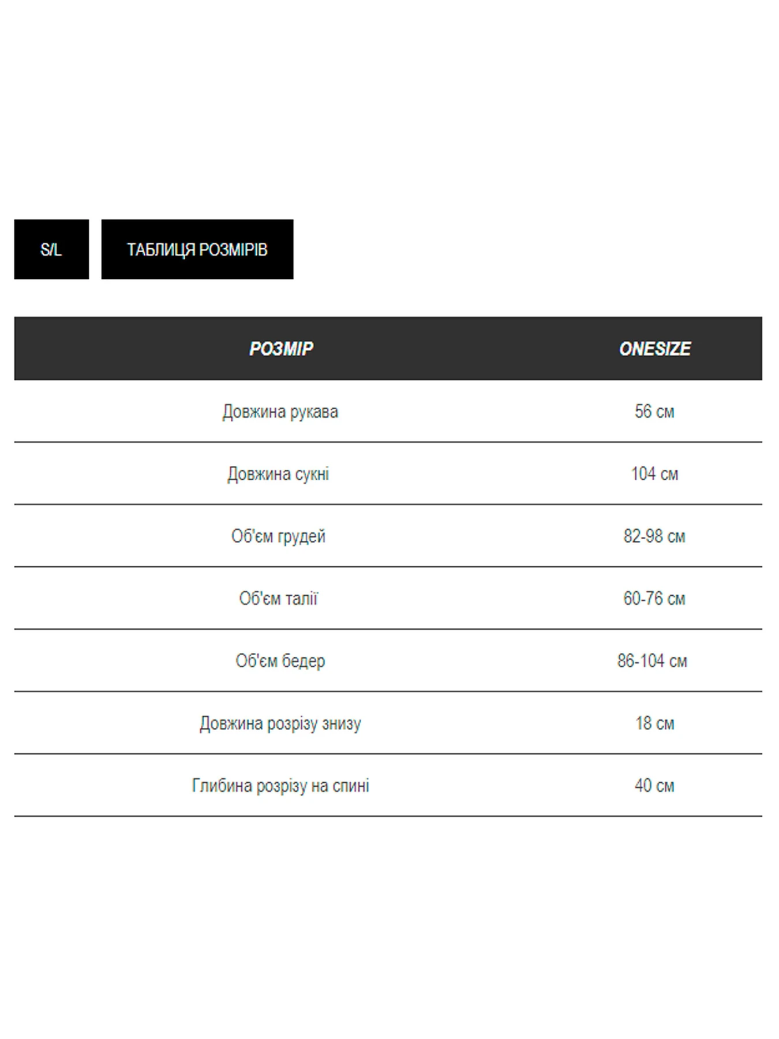Viewport: 779px width, 1039px height.
Task: Select the Довжина розрізу знизу row label
Action: point(280,723)
